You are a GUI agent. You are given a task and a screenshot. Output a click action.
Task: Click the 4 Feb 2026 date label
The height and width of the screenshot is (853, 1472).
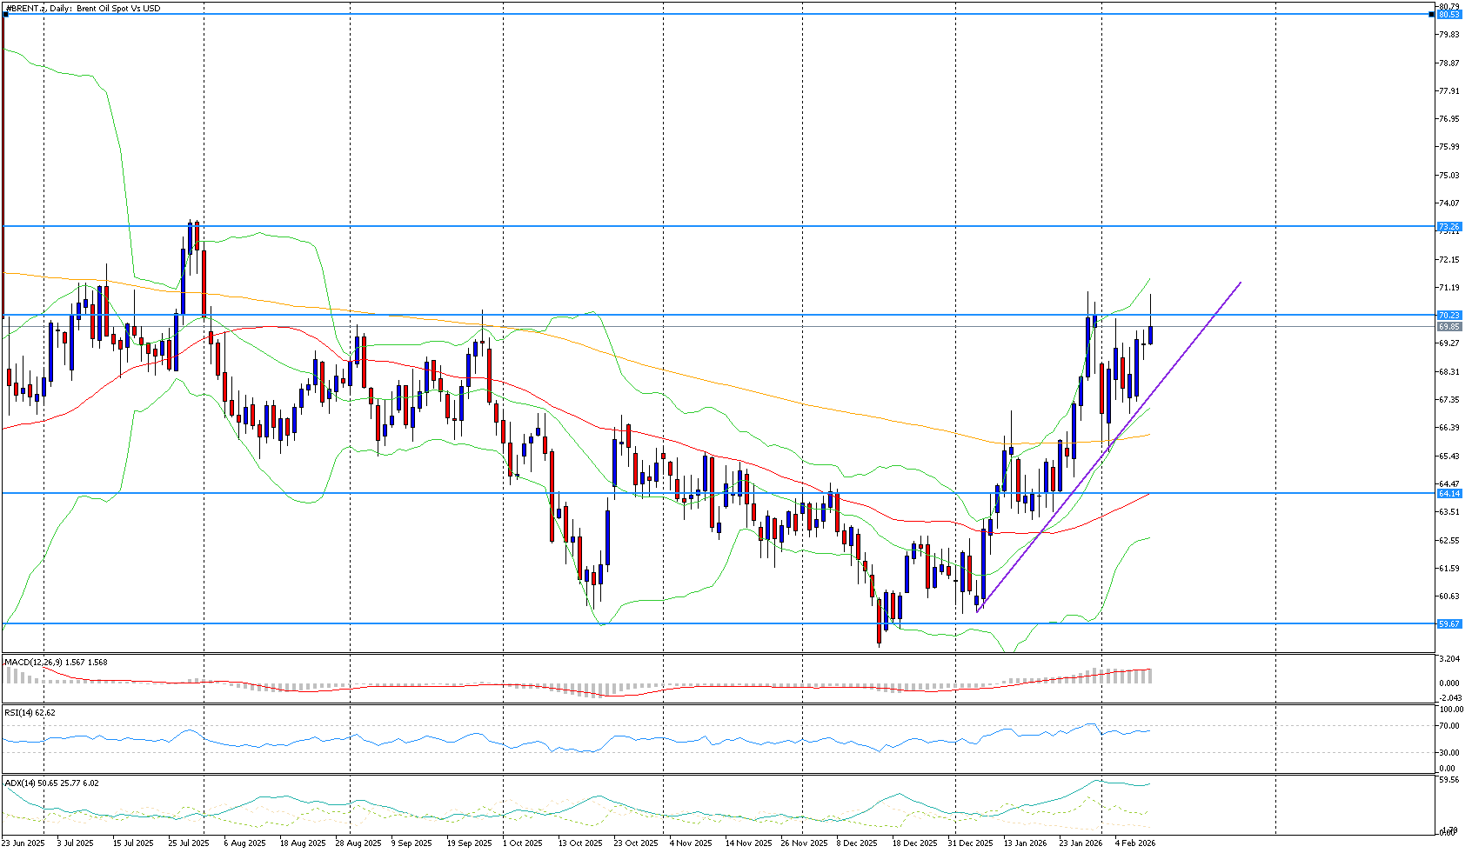coord(1135,843)
